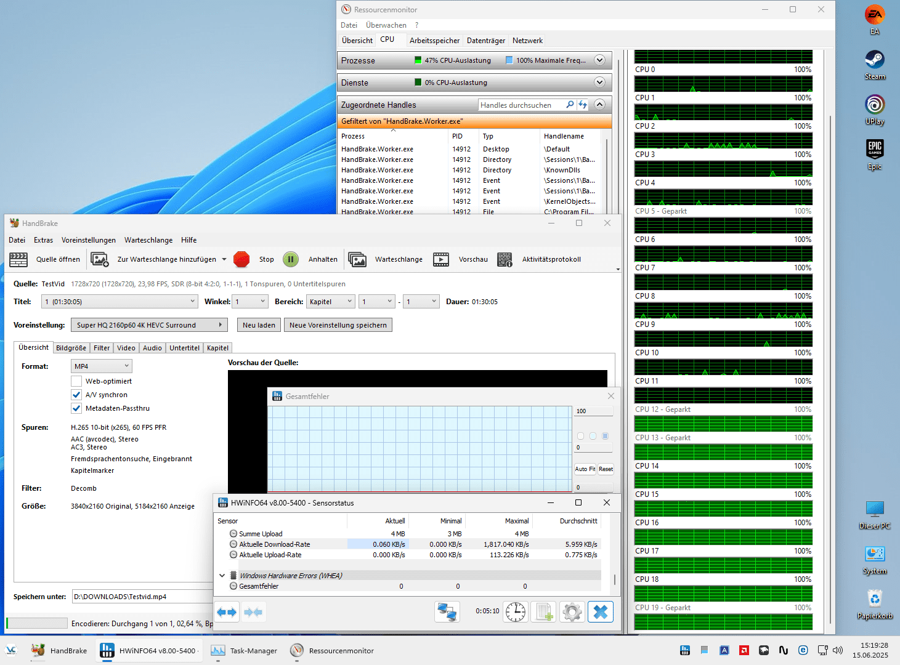Click the HandBrake encoding progress bar

(37, 623)
